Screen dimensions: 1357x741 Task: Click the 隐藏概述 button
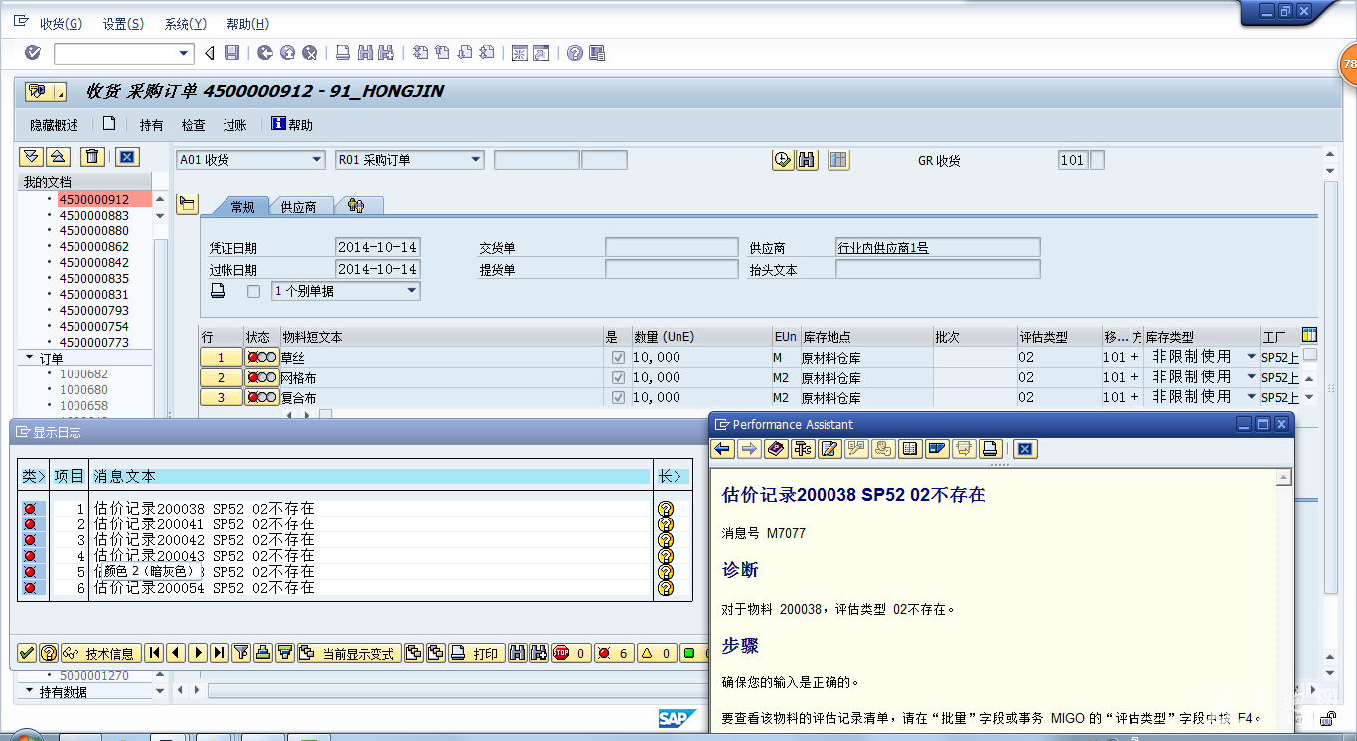(x=54, y=125)
